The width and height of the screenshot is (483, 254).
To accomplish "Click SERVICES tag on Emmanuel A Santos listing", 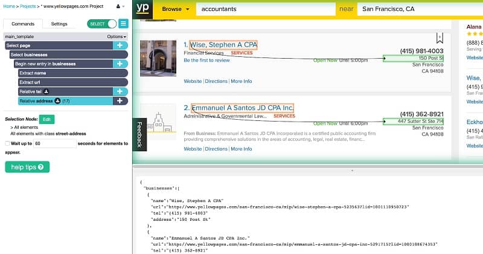I will pos(284,116).
